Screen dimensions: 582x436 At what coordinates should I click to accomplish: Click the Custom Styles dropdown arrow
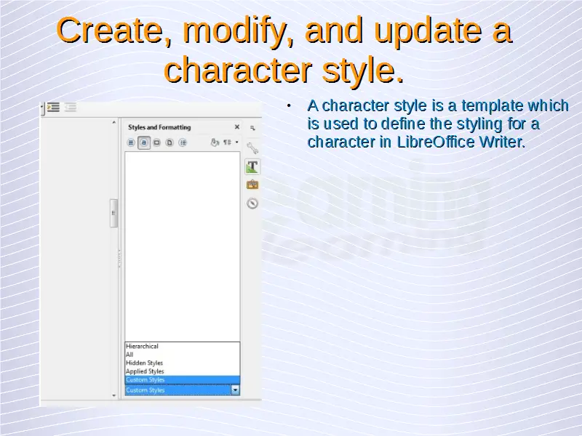235,390
